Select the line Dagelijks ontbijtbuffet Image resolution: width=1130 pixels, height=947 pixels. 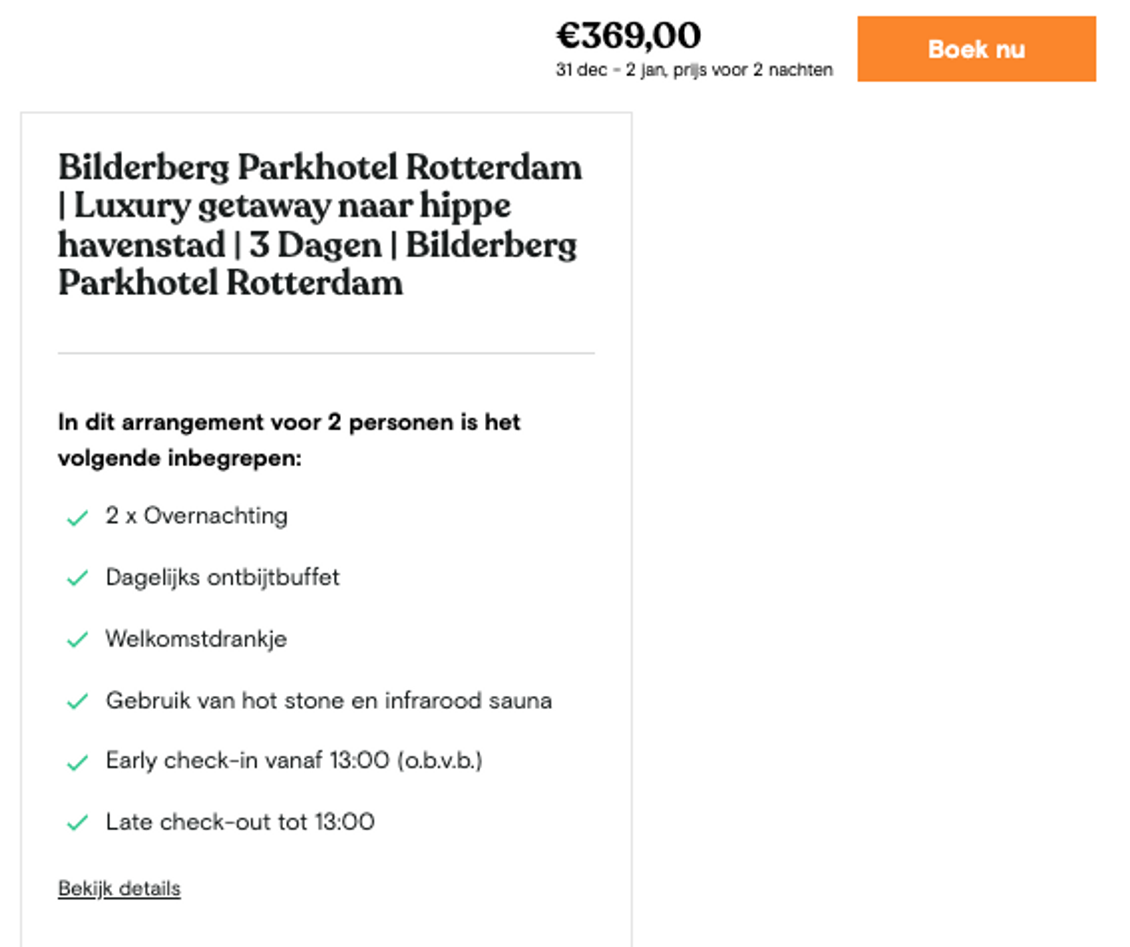tap(223, 577)
